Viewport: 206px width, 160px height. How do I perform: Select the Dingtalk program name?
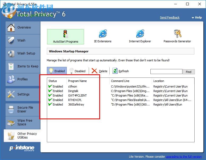[x=73, y=91]
